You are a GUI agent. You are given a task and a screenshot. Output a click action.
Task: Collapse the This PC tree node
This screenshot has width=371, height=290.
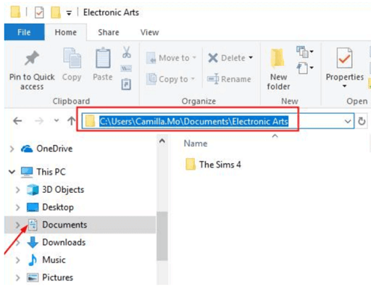click(x=12, y=172)
